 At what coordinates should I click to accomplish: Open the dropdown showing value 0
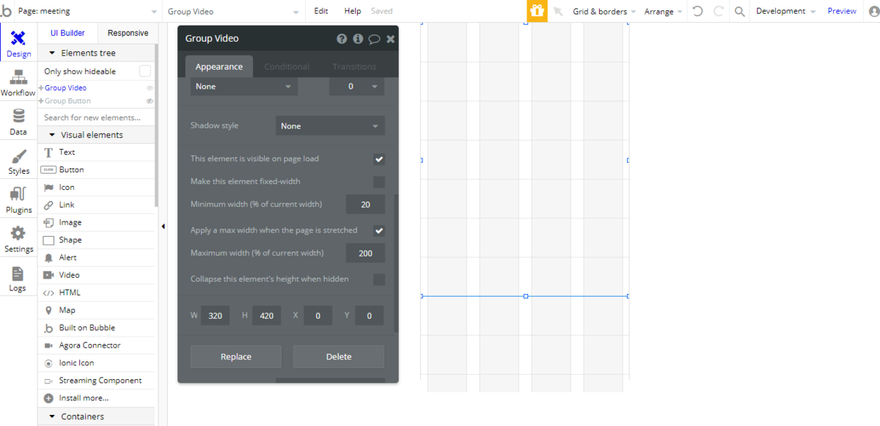(357, 87)
